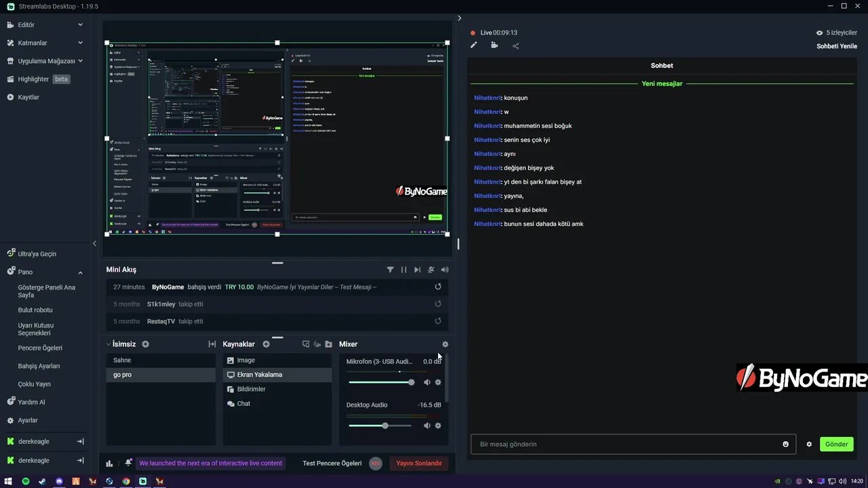The width and height of the screenshot is (868, 488).
Task: Open Pencere Öğeleri page
Action: [x=40, y=348]
